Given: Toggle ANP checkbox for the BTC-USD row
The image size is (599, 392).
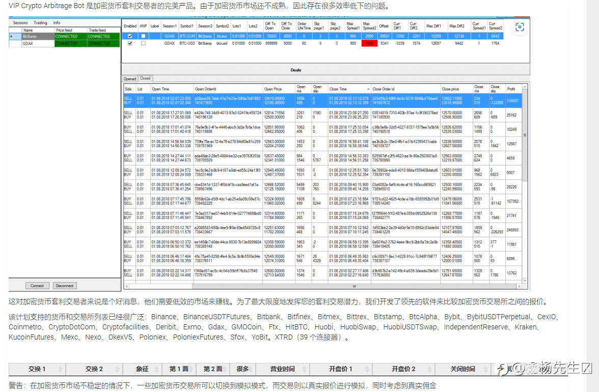Looking at the screenshot, I should [x=143, y=43].
